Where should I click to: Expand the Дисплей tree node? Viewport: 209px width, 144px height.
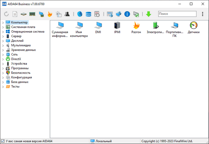(x=3, y=41)
